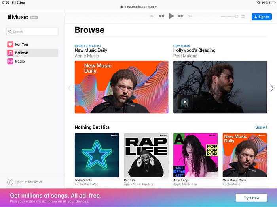Click the Rap Life title text
Viewport: 277px width, 207px height.
130,180
